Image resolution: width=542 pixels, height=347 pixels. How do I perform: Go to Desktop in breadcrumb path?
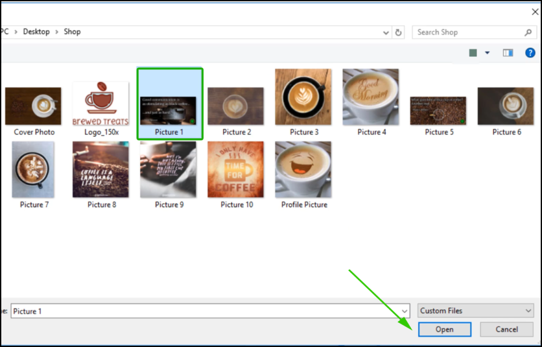point(37,31)
